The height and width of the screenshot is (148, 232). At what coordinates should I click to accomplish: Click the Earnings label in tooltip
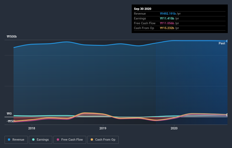pos(140,18)
